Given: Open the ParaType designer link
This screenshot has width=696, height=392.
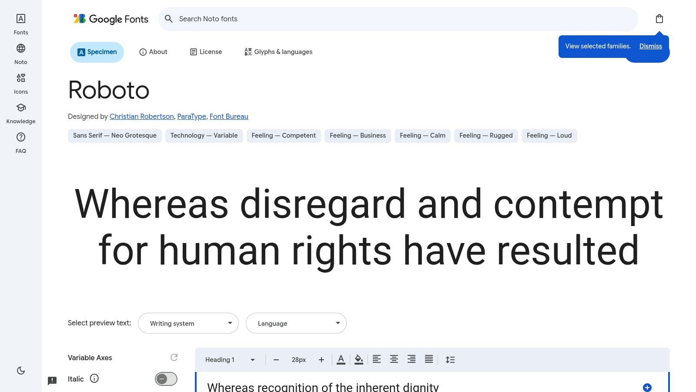Looking at the screenshot, I should pyautogui.click(x=191, y=116).
